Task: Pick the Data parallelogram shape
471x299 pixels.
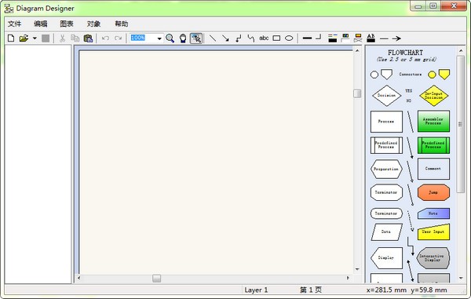Action: pos(386,232)
